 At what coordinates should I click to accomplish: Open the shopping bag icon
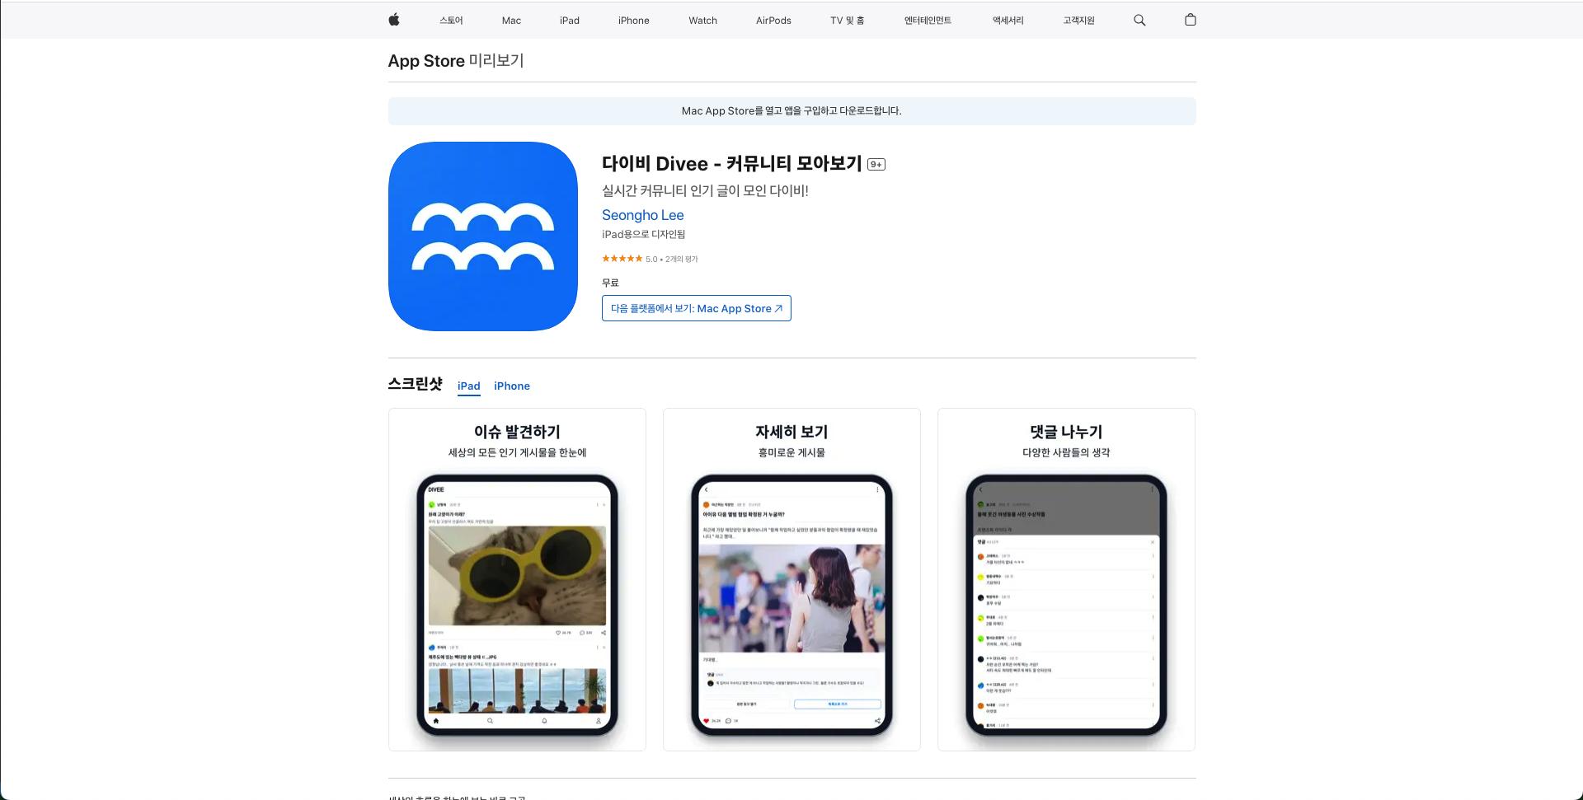[x=1191, y=20]
